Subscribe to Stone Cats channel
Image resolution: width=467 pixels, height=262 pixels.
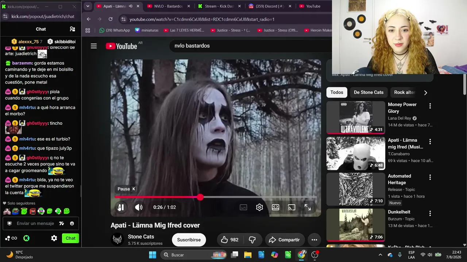pyautogui.click(x=189, y=240)
